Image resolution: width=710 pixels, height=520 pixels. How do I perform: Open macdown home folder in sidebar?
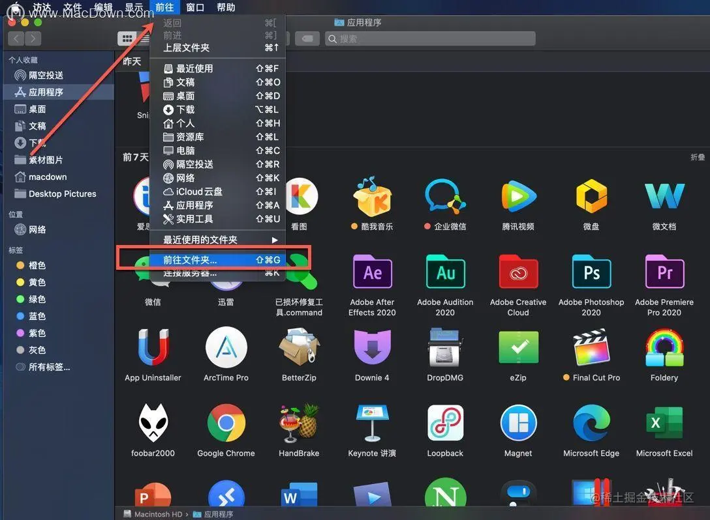pos(58,177)
